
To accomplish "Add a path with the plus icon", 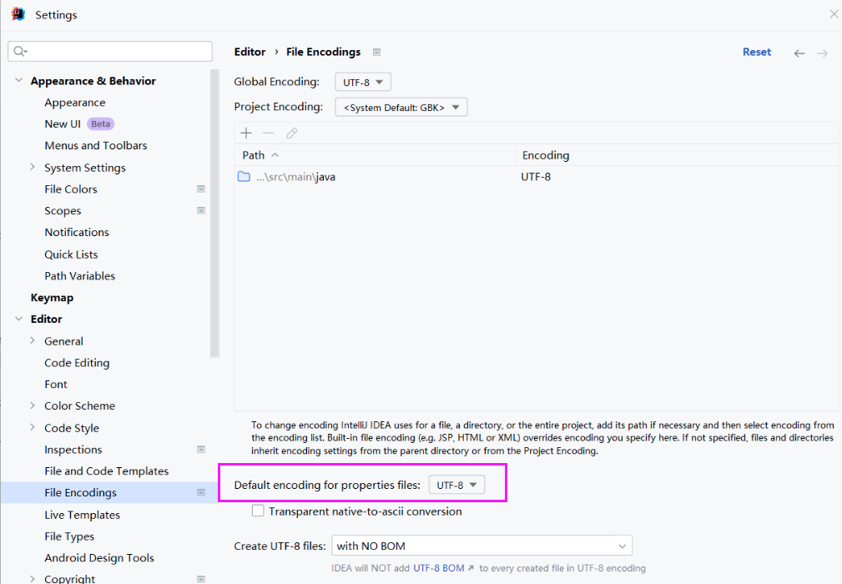I will (x=246, y=133).
